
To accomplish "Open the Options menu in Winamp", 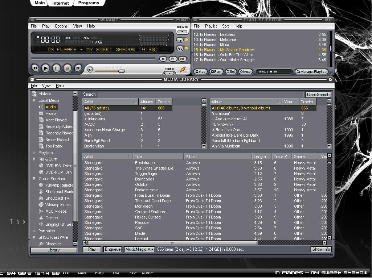I will pos(61,26).
